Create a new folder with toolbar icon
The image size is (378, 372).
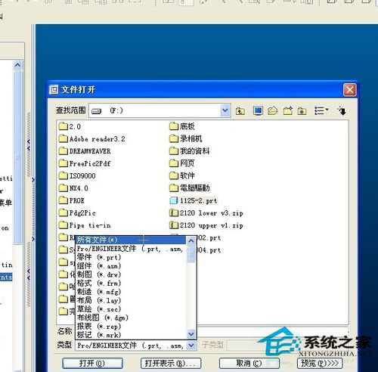click(x=288, y=110)
